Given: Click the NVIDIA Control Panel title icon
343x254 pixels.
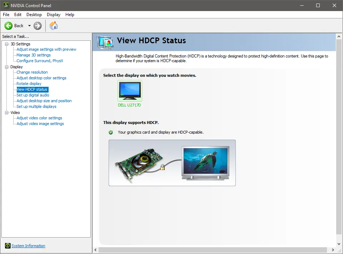Looking at the screenshot, I should coord(6,5).
